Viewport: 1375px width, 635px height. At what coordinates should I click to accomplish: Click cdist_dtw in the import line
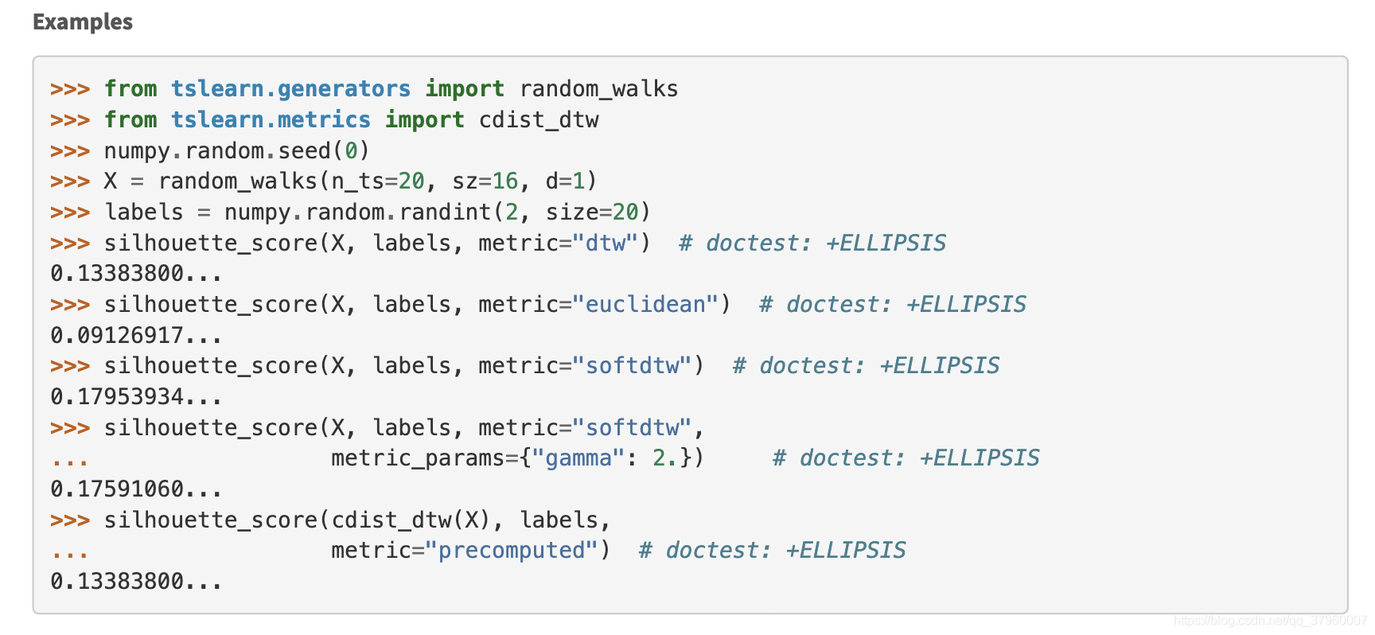[x=539, y=119]
